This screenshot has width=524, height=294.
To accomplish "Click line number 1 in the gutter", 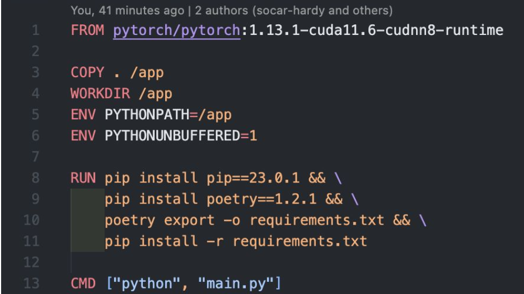I will 36,31.
